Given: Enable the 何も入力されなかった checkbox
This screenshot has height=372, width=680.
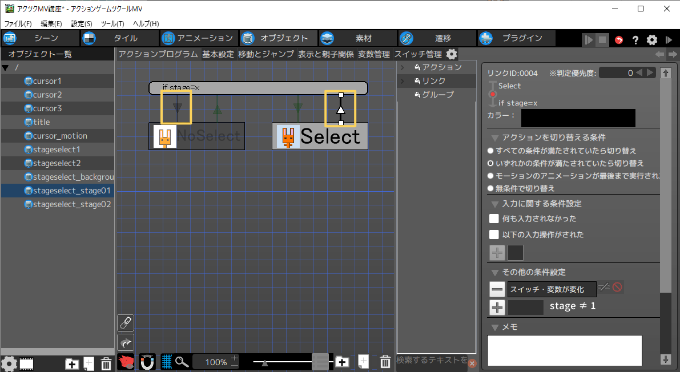Looking at the screenshot, I should click(494, 219).
